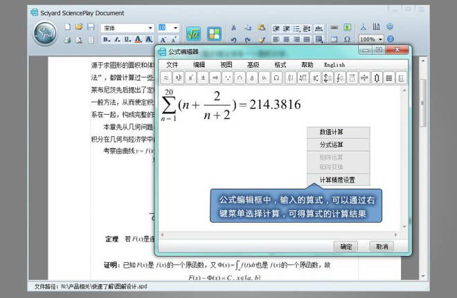The height and width of the screenshot is (298, 457).
Task: Insert approximately-equal relation symbols
Action: [166, 77]
